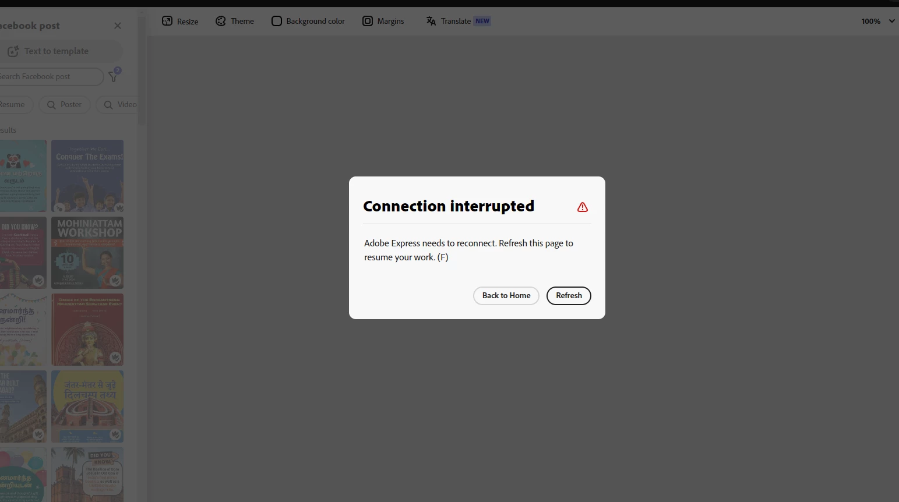Image resolution: width=899 pixels, height=502 pixels.
Task: Open the Background color picker
Action: (308, 22)
